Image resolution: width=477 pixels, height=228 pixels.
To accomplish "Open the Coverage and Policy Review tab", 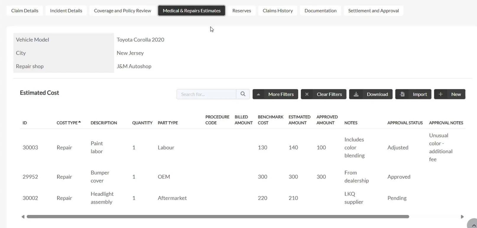I will [122, 11].
